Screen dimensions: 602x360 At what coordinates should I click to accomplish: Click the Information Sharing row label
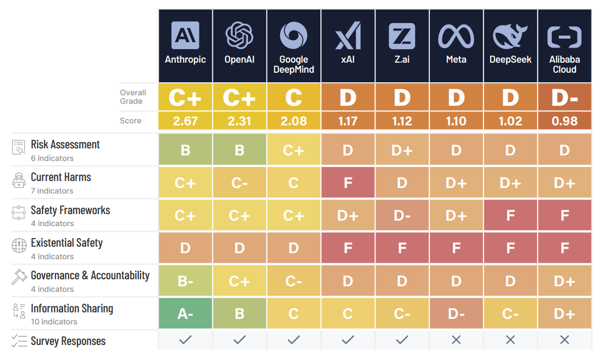point(72,308)
